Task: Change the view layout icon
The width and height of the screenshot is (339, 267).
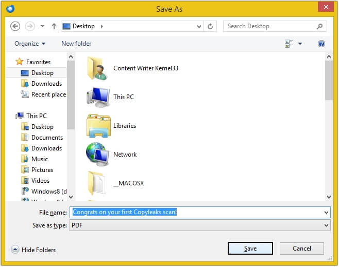Action: coord(289,44)
